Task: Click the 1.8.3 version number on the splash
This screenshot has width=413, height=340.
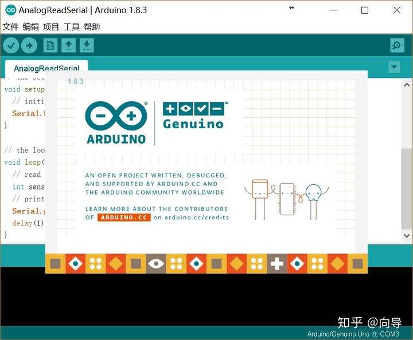Action: click(x=75, y=81)
